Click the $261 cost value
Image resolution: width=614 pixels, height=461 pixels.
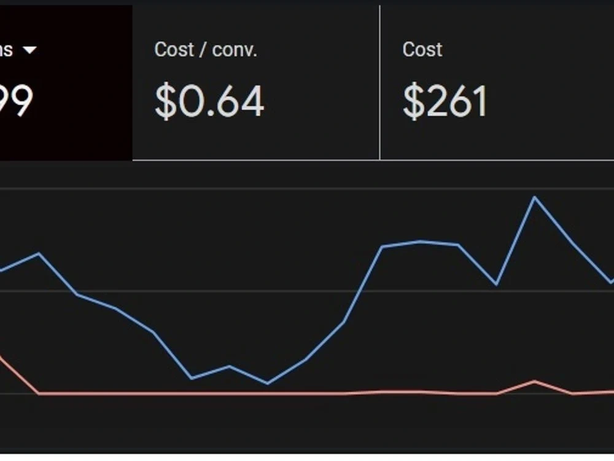point(445,101)
